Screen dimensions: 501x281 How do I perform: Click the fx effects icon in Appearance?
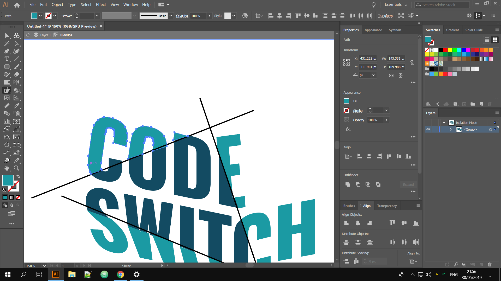pos(348,129)
